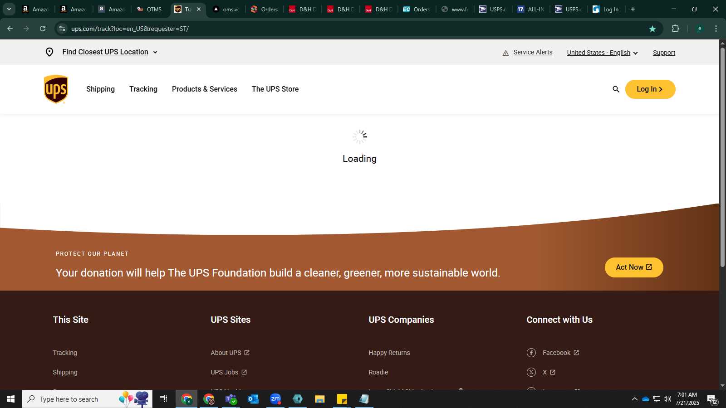This screenshot has height=408, width=726.
Task: Click the OneDrive cloud tray icon
Action: (x=646, y=399)
